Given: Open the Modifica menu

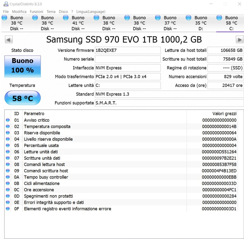Looking at the screenshot, I should pos(19,12).
